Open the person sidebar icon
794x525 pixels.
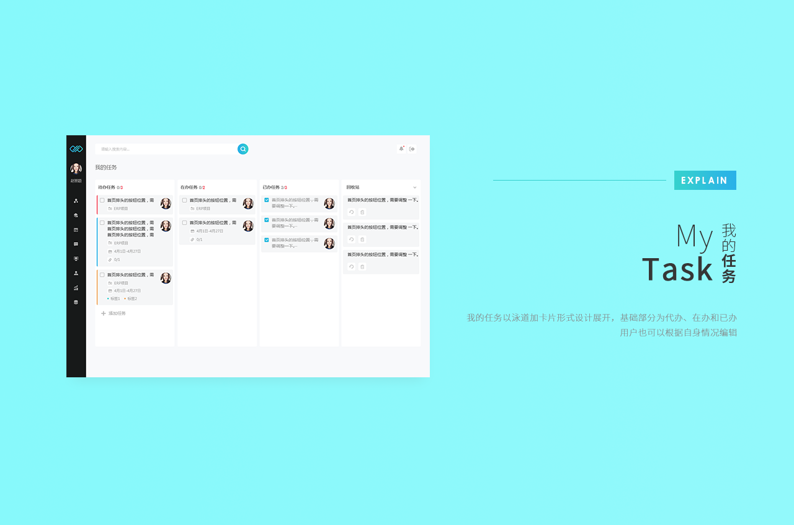76,273
